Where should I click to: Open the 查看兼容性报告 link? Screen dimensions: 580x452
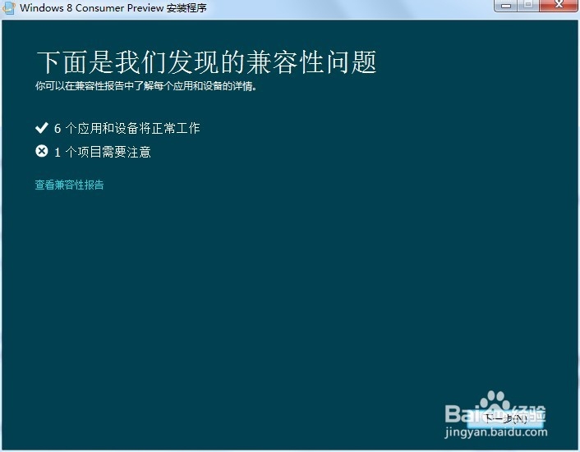pyautogui.click(x=69, y=185)
